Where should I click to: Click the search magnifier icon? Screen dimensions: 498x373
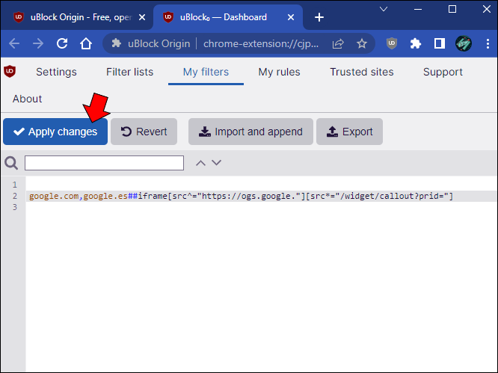[11, 163]
